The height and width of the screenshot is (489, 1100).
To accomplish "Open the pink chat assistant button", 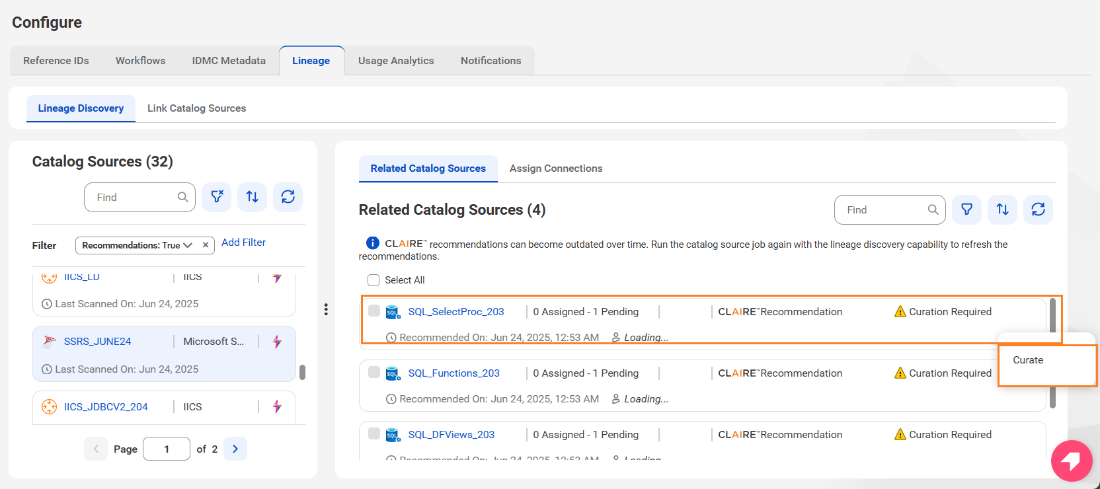I will click(x=1072, y=461).
